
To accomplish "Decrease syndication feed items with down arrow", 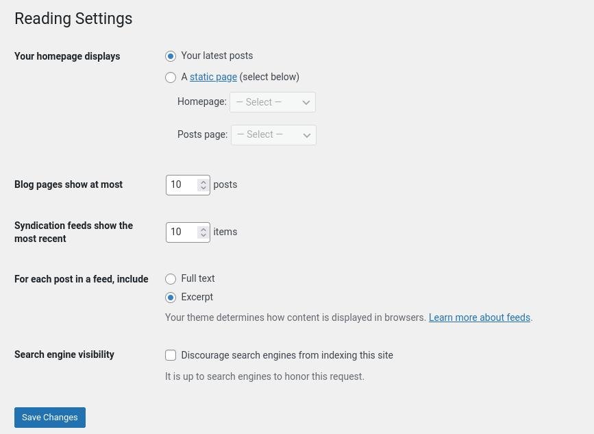I will point(203,235).
